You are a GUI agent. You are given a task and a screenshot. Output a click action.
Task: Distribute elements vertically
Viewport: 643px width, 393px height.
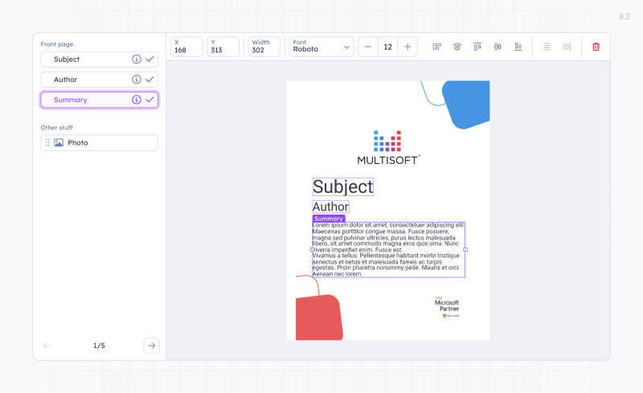(547, 47)
